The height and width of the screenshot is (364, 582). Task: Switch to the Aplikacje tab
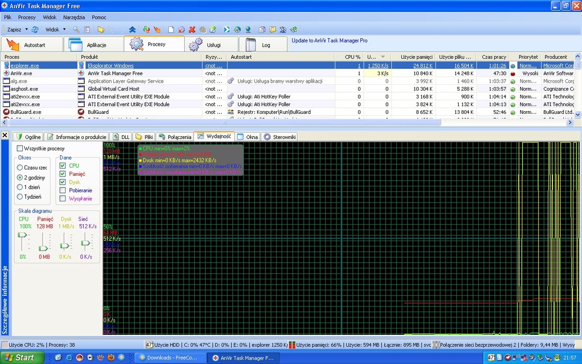pos(94,45)
